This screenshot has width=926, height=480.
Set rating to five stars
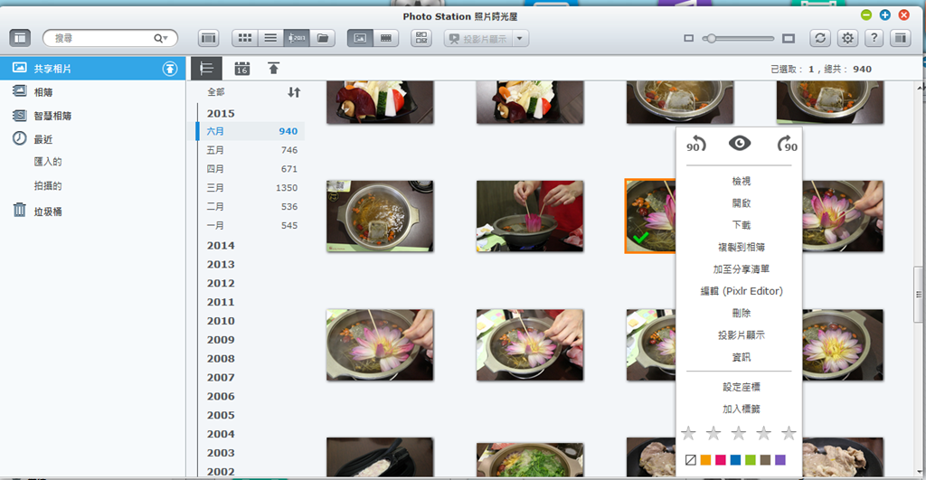(x=789, y=434)
